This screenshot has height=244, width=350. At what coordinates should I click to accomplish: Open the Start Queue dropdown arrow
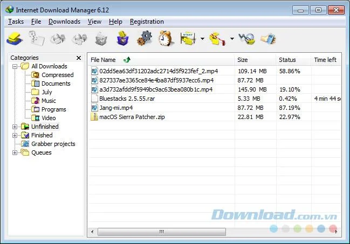tap(202, 39)
